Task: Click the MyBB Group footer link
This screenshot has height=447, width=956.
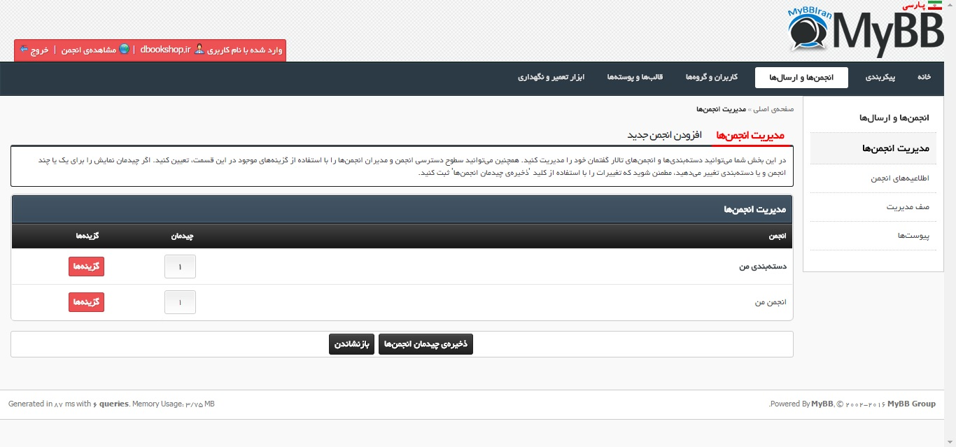Action: click(911, 404)
